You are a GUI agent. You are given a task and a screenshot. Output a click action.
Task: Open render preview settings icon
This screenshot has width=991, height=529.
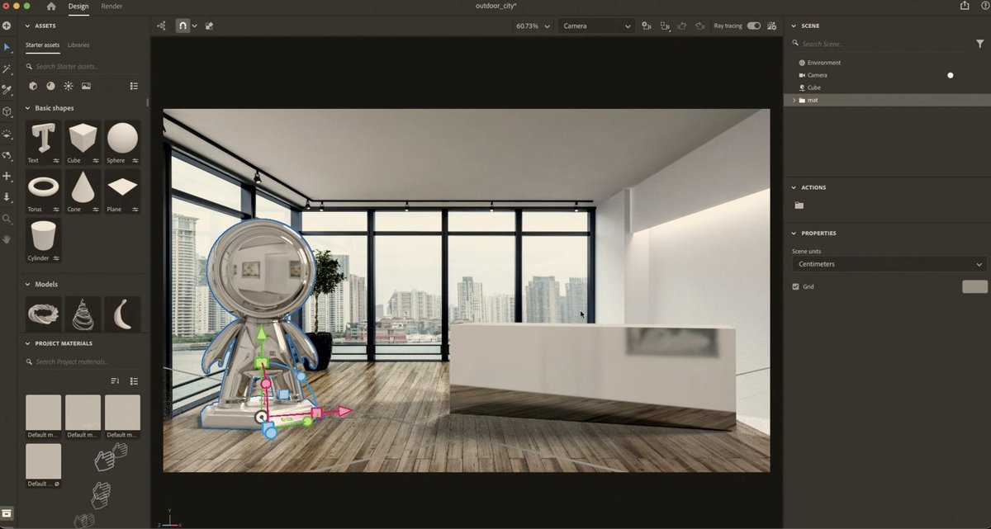[771, 26]
